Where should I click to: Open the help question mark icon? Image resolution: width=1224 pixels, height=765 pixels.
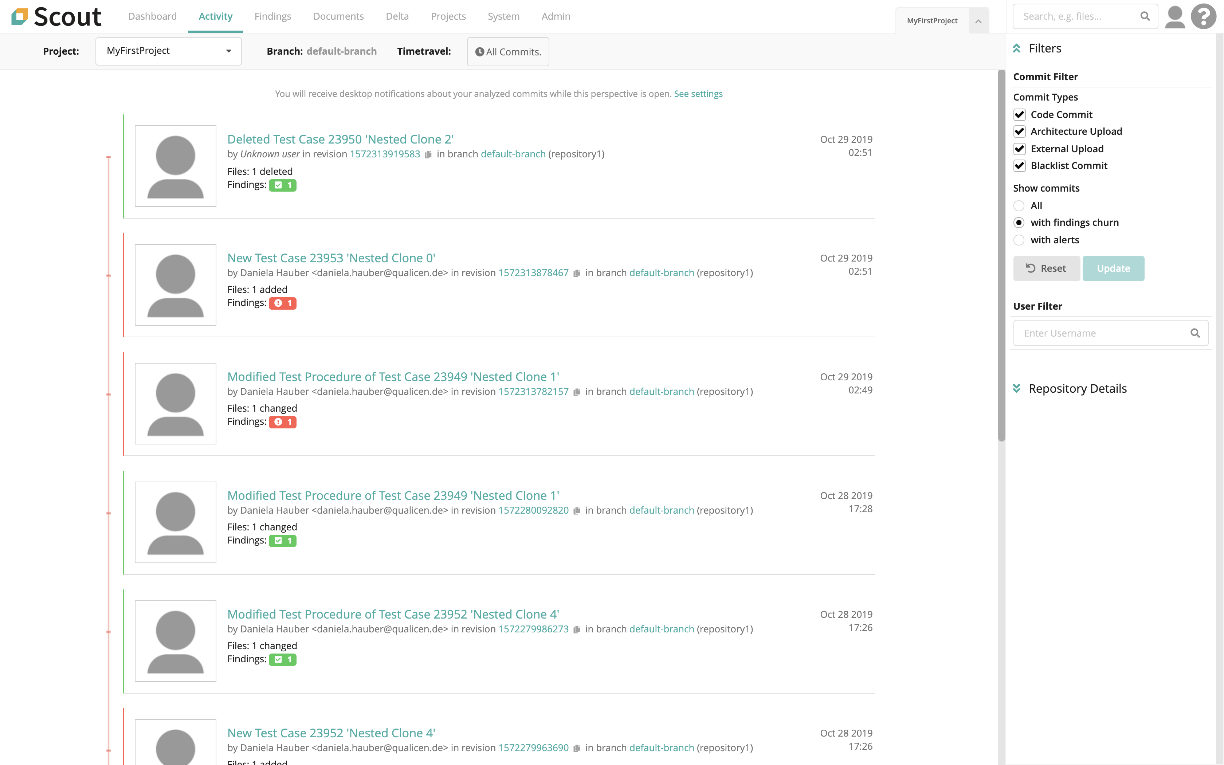click(1203, 16)
